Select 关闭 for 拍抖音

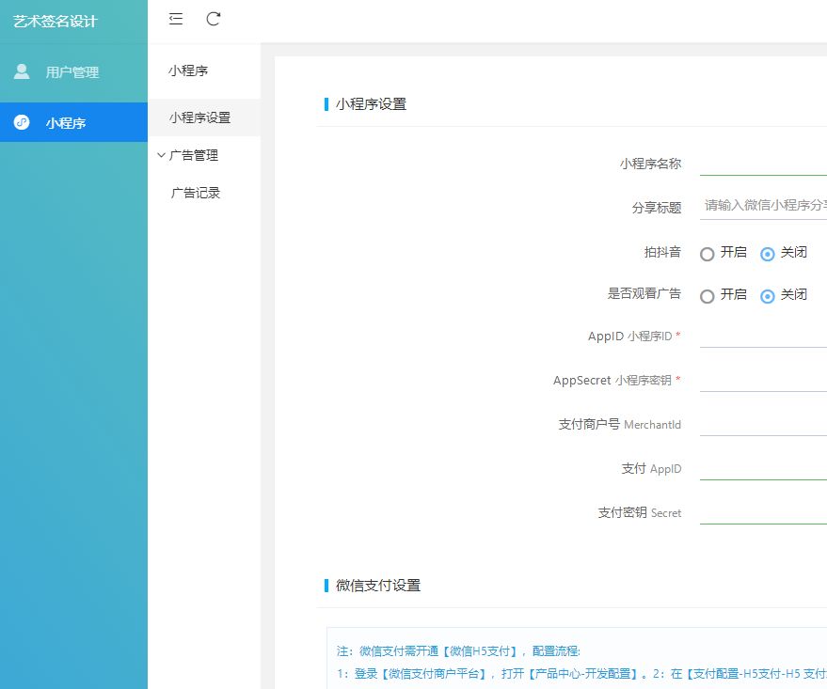click(768, 254)
